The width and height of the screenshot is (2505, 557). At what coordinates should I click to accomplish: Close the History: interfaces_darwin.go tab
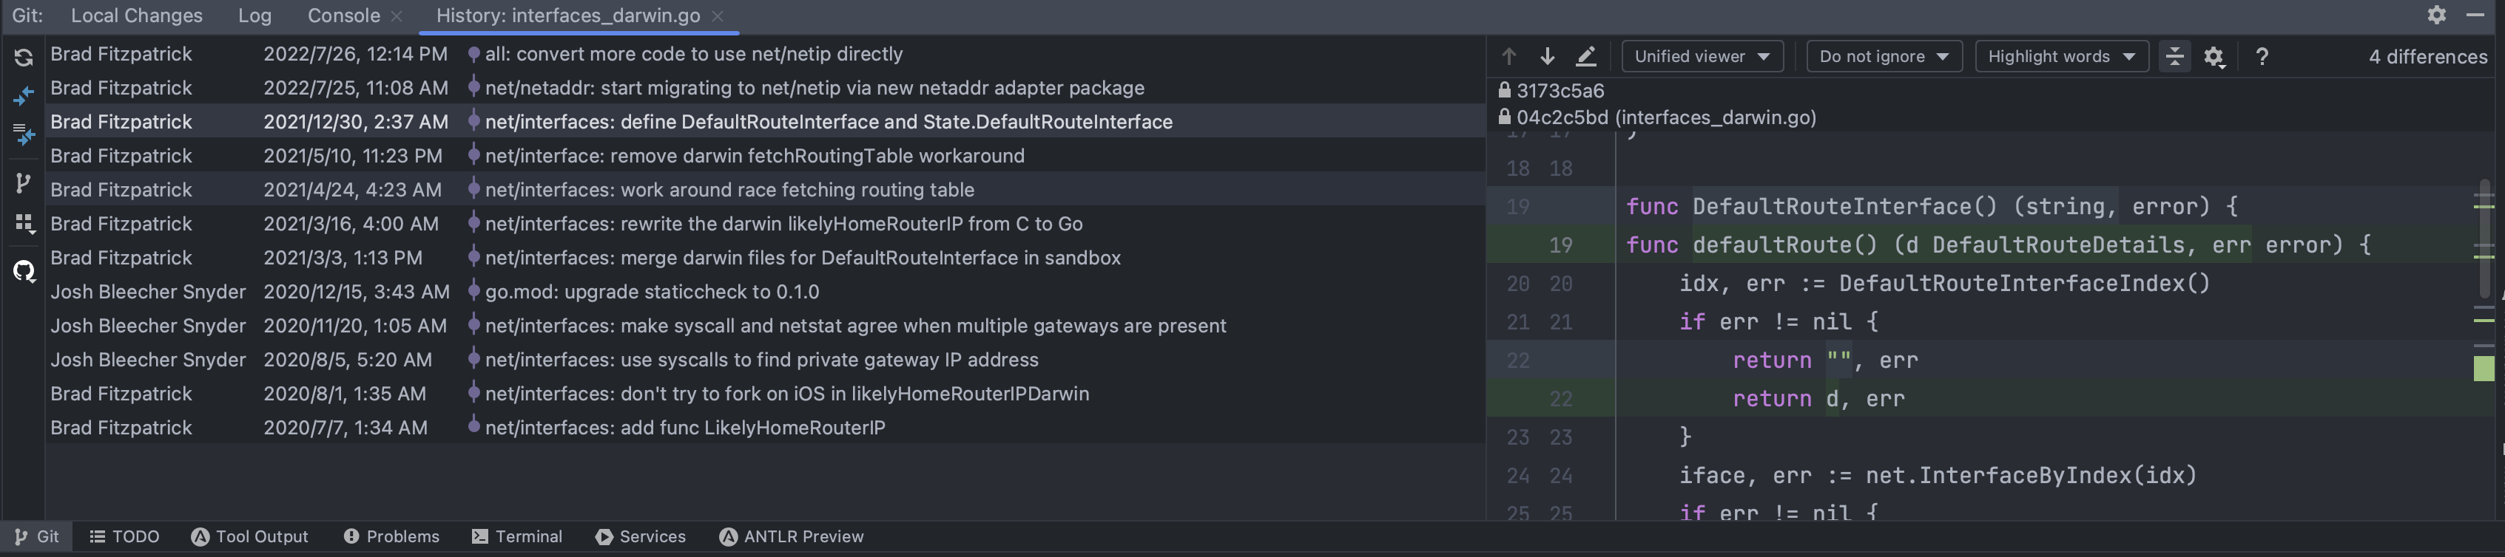point(718,16)
